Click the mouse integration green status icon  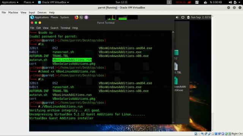tap(226, 134)
